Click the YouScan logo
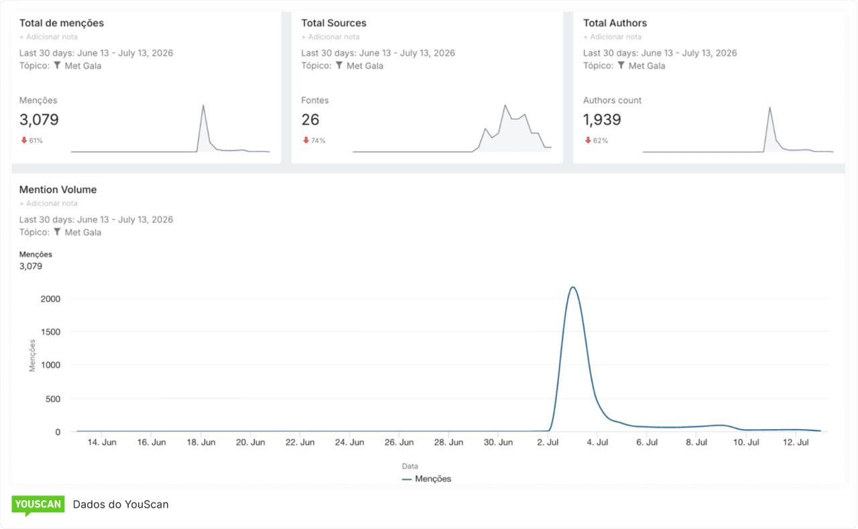 tap(38, 506)
